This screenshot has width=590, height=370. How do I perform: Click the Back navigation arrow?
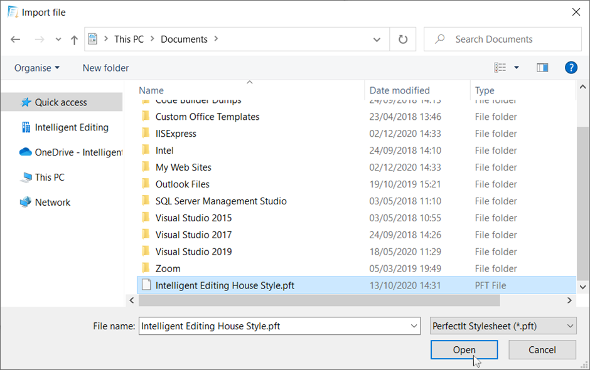(16, 40)
